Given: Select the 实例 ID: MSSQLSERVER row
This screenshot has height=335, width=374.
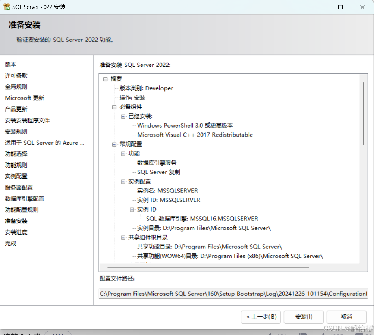Looking at the screenshot, I should pyautogui.click(x=169, y=200).
